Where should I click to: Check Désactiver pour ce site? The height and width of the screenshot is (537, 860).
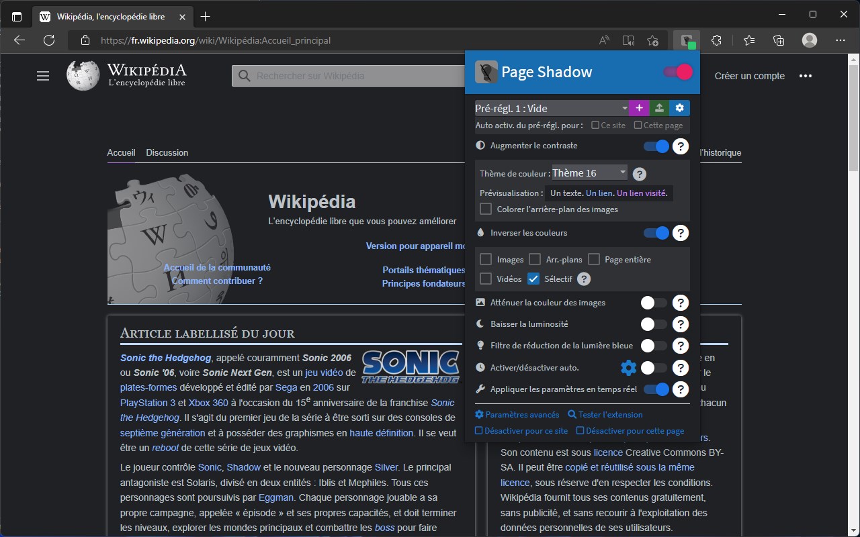point(478,431)
